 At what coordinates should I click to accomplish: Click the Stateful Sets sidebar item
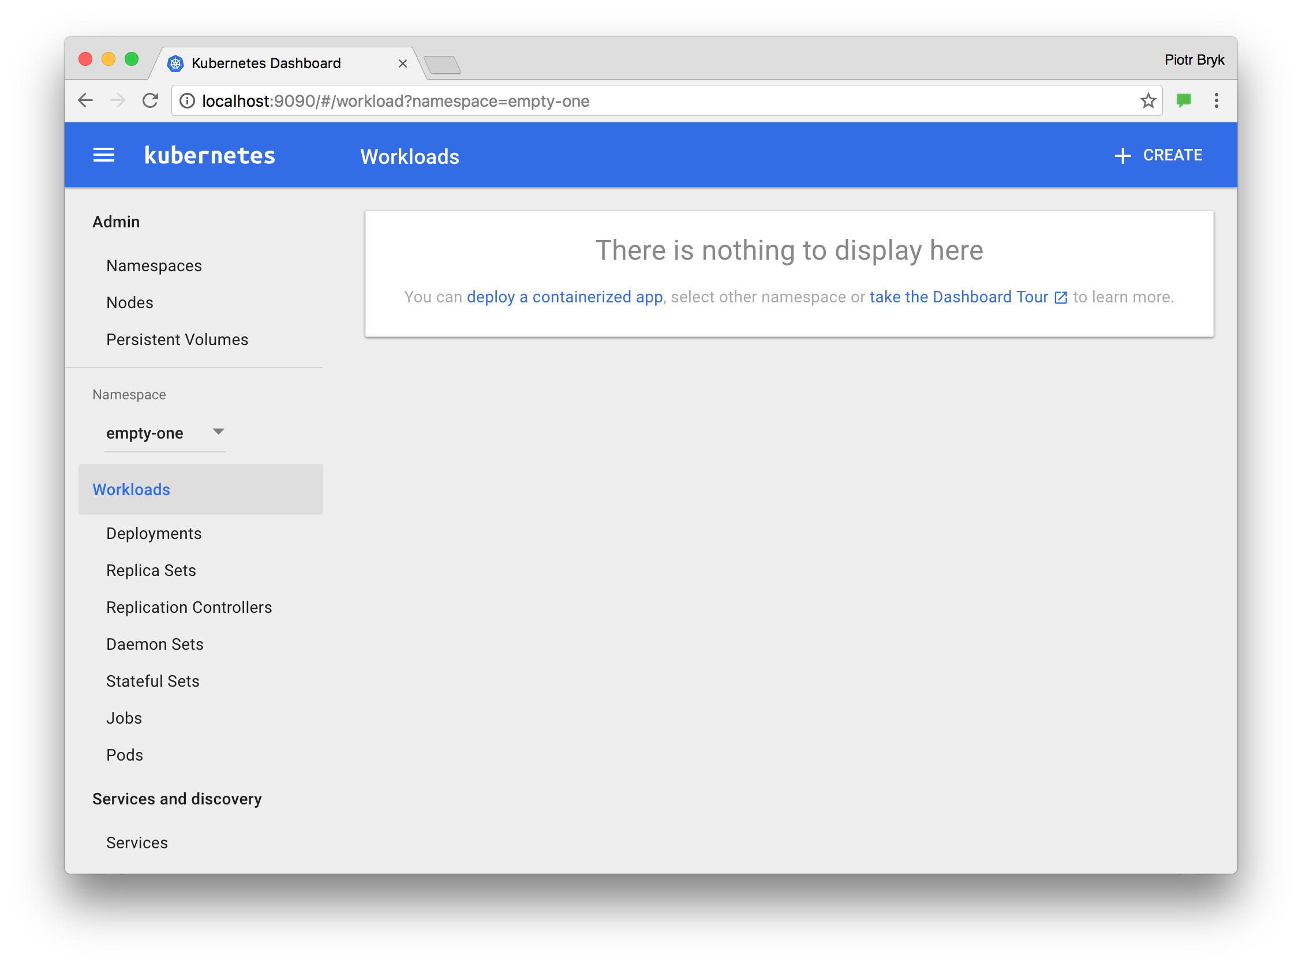point(154,681)
